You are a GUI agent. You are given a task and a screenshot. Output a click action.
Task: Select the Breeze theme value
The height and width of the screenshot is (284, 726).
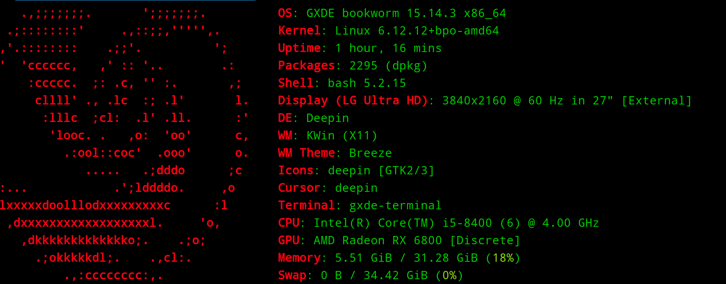(370, 153)
